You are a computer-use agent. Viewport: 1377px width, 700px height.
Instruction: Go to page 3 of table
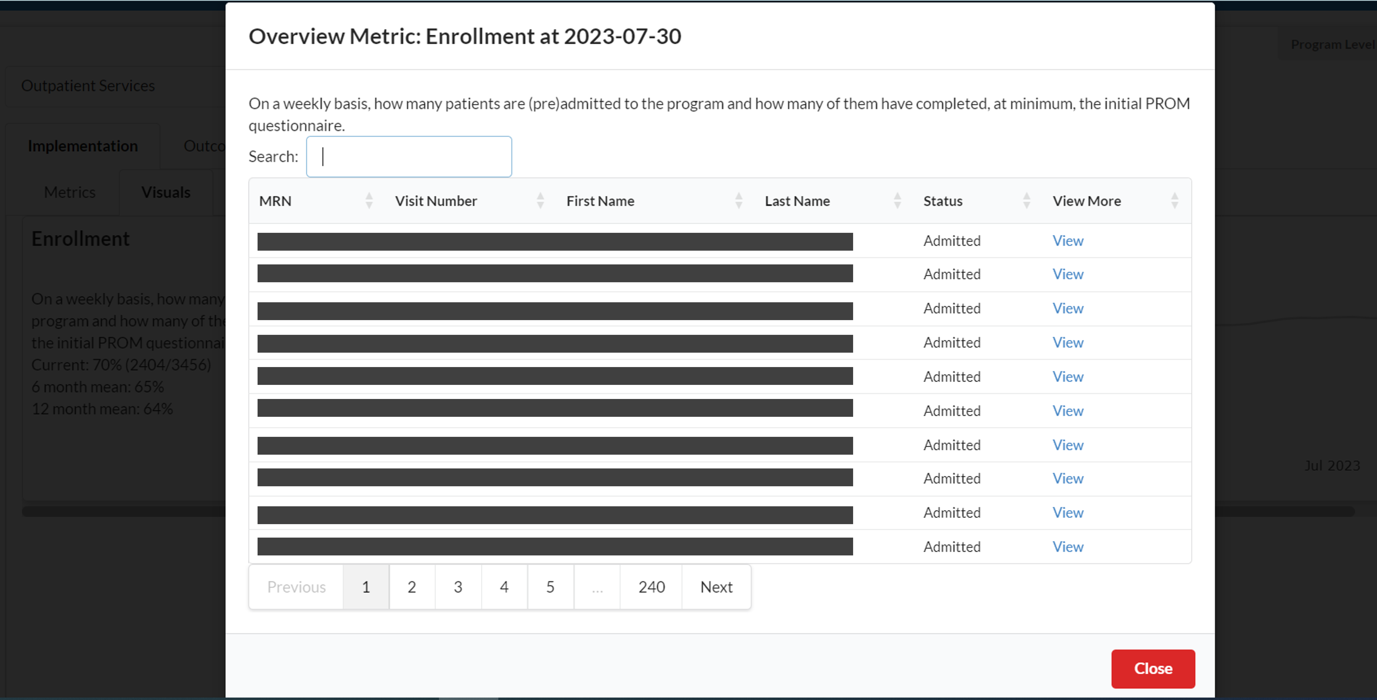point(458,587)
